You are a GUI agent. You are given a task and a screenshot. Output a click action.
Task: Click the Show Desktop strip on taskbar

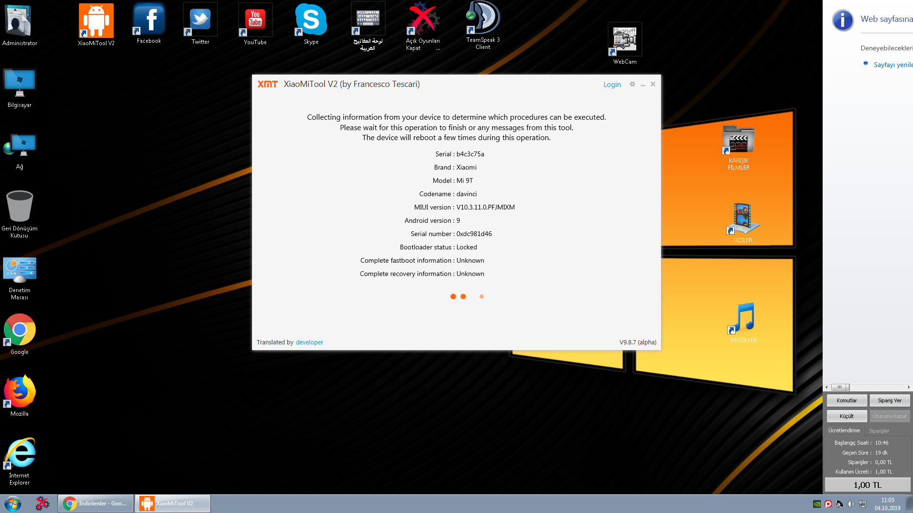(909, 503)
